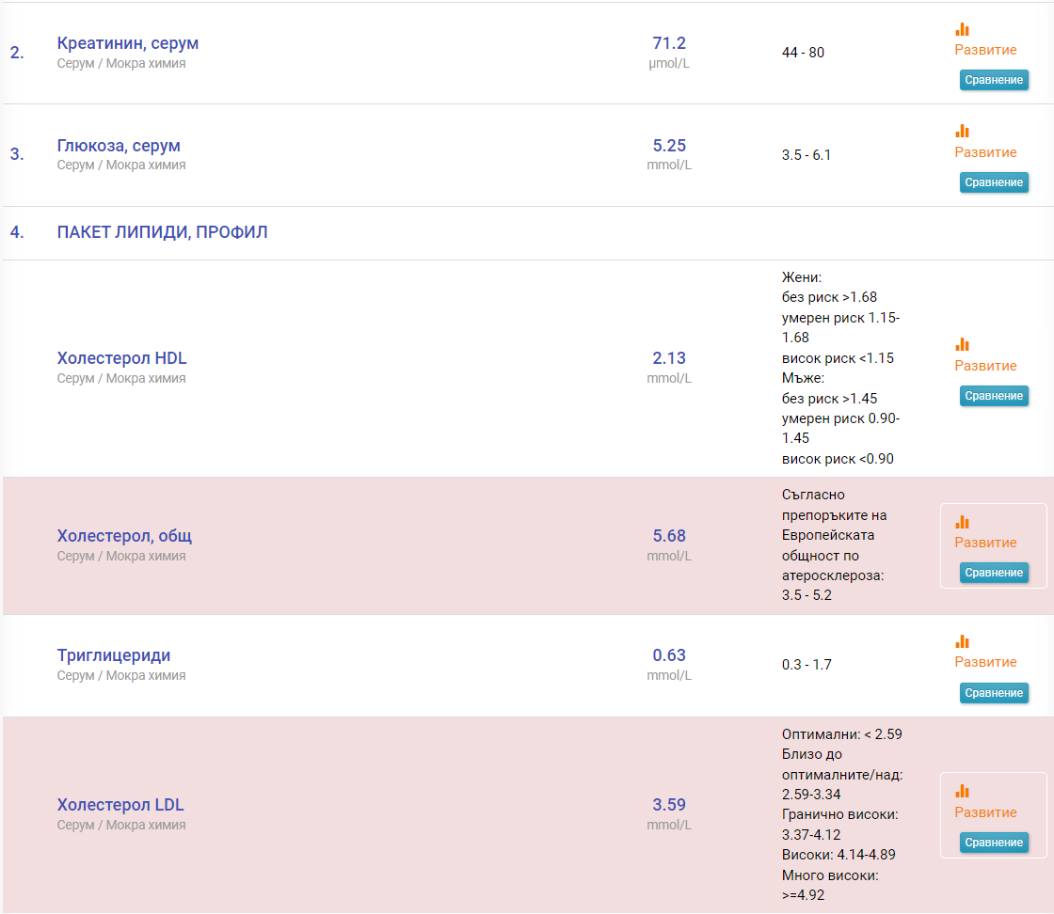The width and height of the screenshot is (1054, 914).
Task: Open Развитие for Триглицериди
Action: pyautogui.click(x=985, y=662)
